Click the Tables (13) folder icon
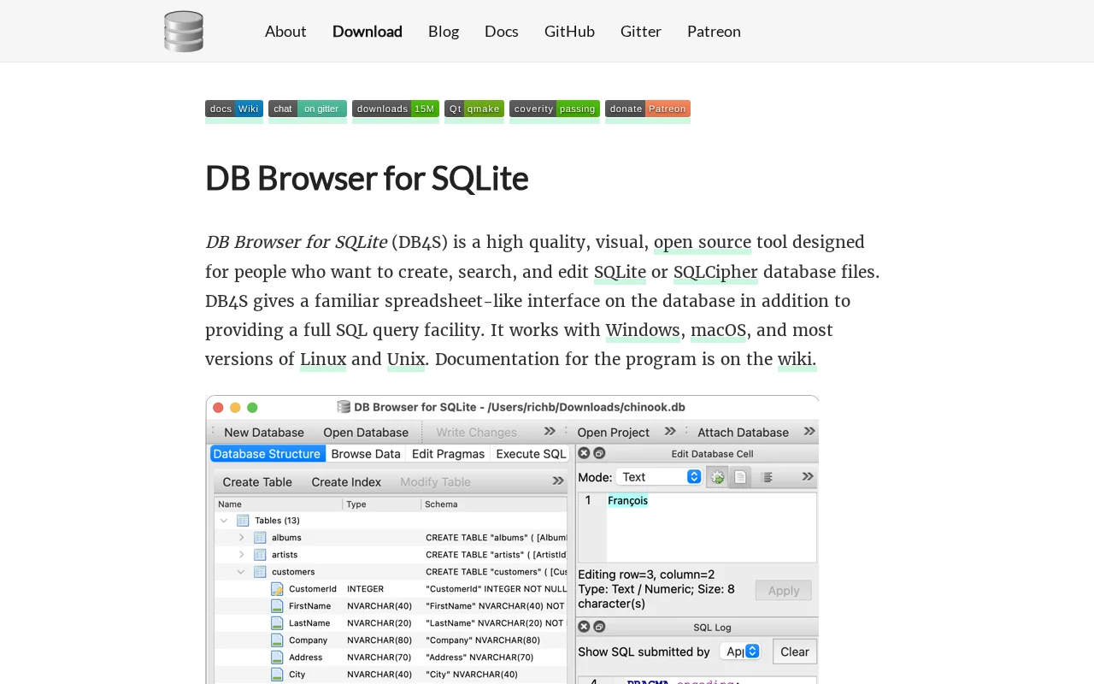The height and width of the screenshot is (684, 1094). [243, 521]
